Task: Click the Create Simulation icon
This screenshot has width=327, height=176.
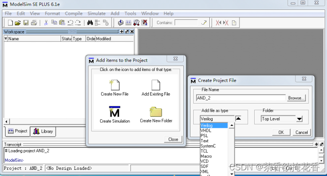Action: pos(114,112)
